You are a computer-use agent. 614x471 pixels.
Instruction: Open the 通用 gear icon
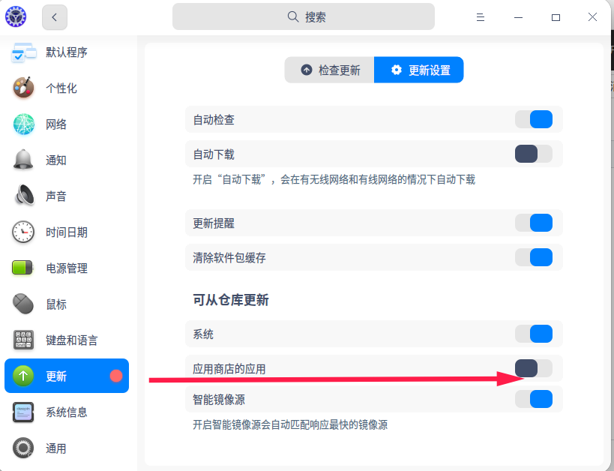tap(24, 448)
